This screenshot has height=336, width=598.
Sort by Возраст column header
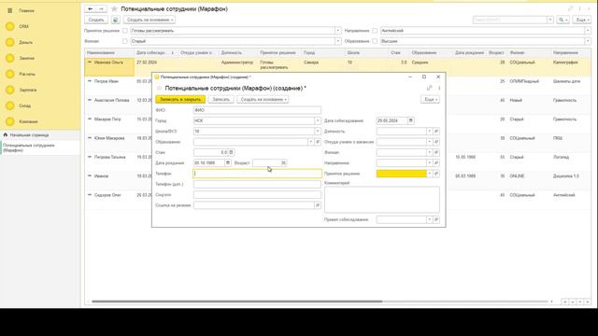coord(496,52)
